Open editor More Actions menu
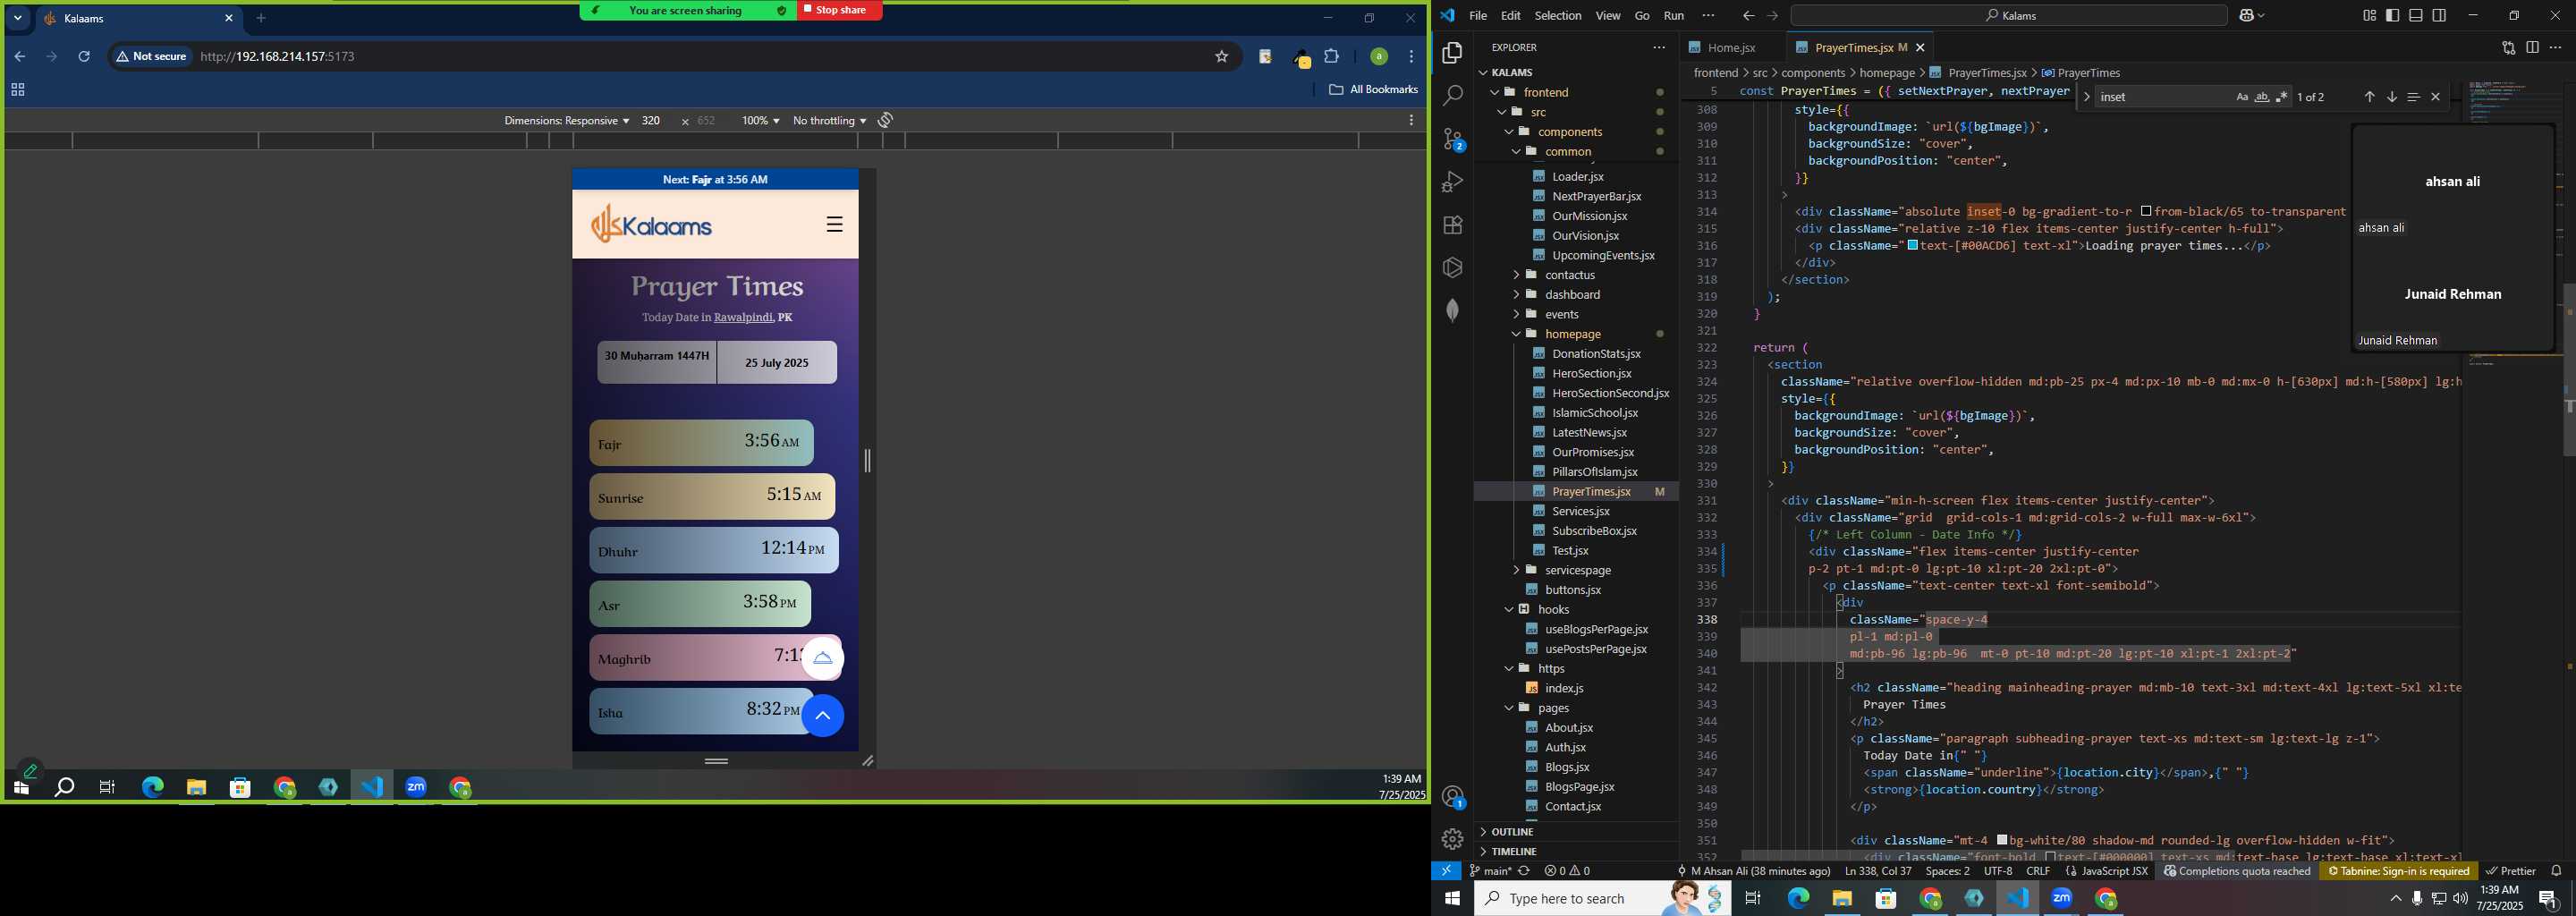The height and width of the screenshot is (916, 2576). 2556,47
